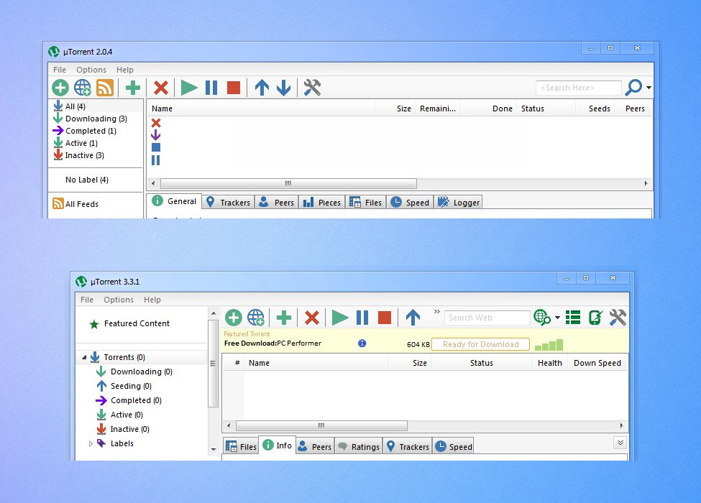Click the red X error torrent row icon

155,123
